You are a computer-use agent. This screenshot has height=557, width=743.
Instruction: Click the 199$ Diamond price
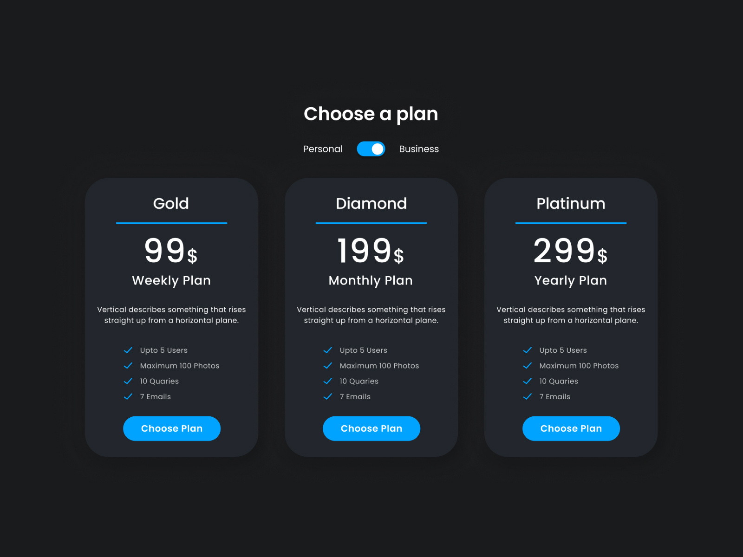pos(371,251)
